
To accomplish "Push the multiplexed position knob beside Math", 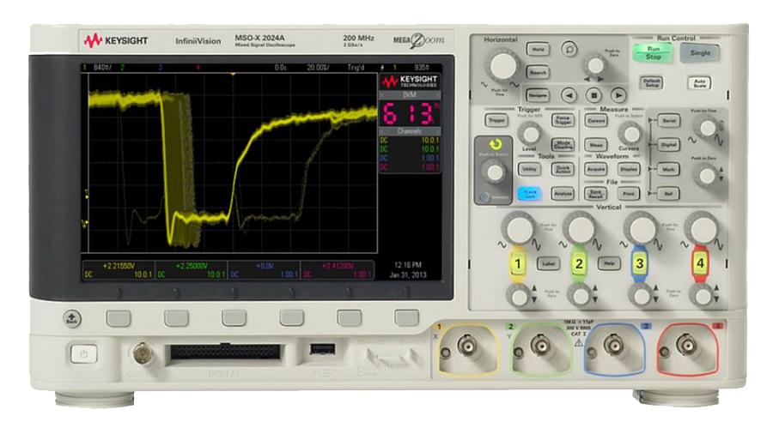I will [x=707, y=176].
